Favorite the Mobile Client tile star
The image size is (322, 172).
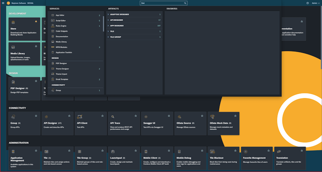click(x=169, y=150)
